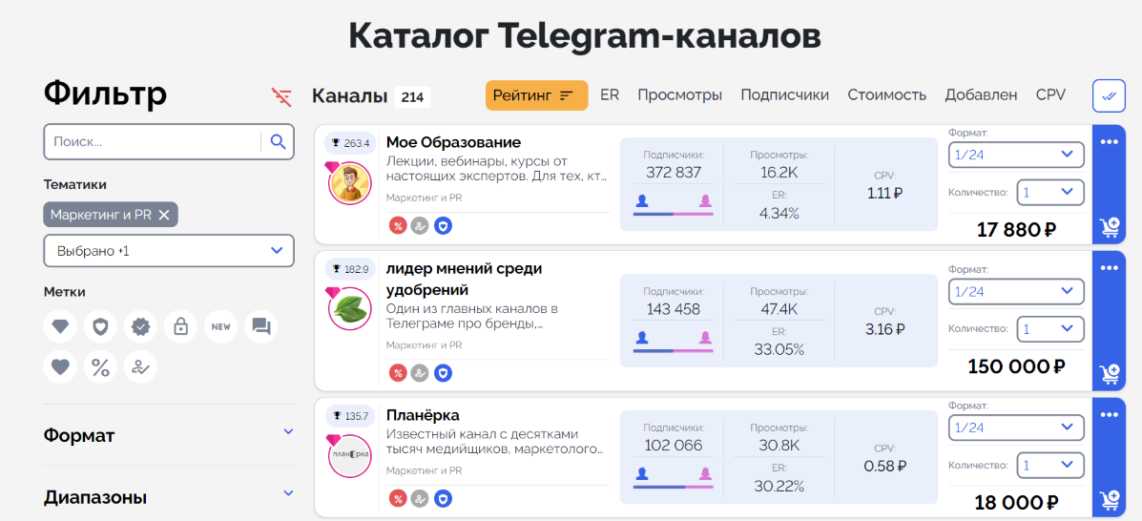The height and width of the screenshot is (521, 1142).
Task: Remove the Маркетинг и PR filter tag
Action: tap(164, 216)
